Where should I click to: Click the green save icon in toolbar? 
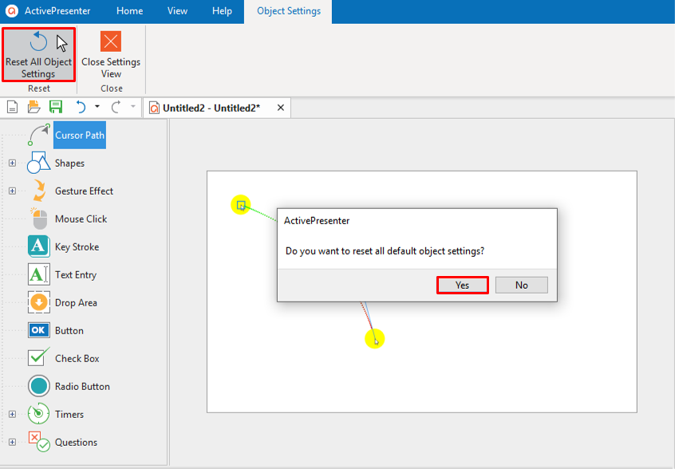pos(56,107)
